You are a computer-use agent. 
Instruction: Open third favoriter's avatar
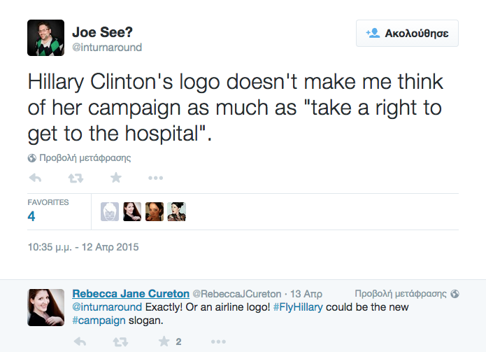[x=155, y=211]
